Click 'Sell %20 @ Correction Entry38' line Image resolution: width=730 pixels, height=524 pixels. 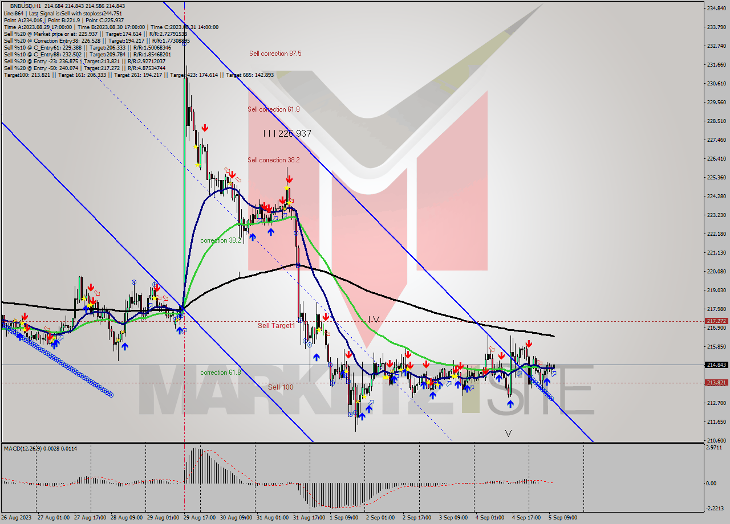coord(97,40)
